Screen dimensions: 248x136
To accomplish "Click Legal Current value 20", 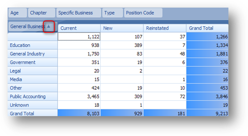I will (79, 71).
